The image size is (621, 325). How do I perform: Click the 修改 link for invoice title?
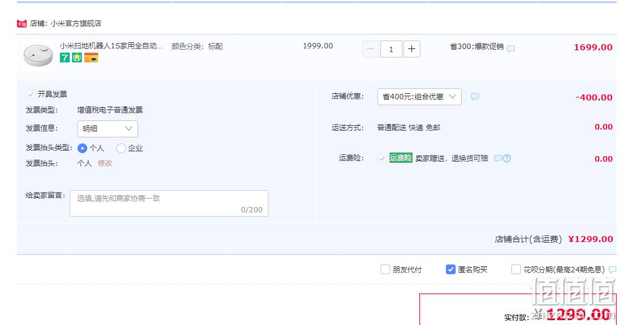click(105, 163)
